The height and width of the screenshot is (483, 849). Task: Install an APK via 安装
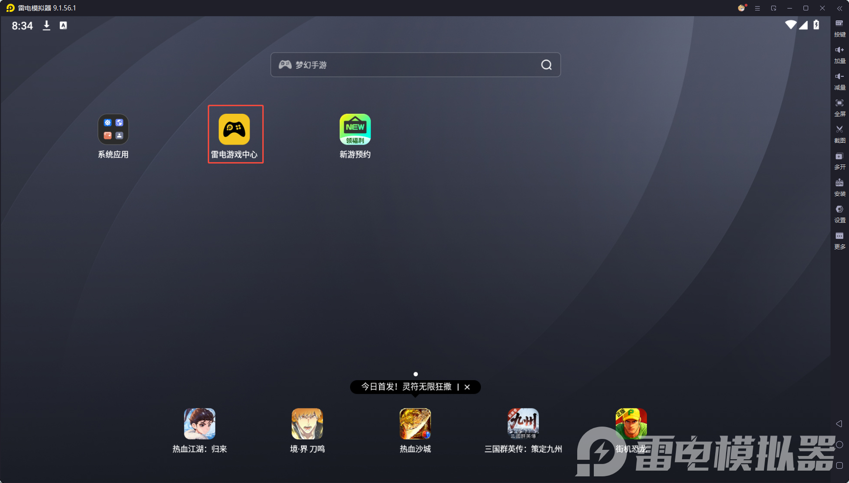coord(840,188)
